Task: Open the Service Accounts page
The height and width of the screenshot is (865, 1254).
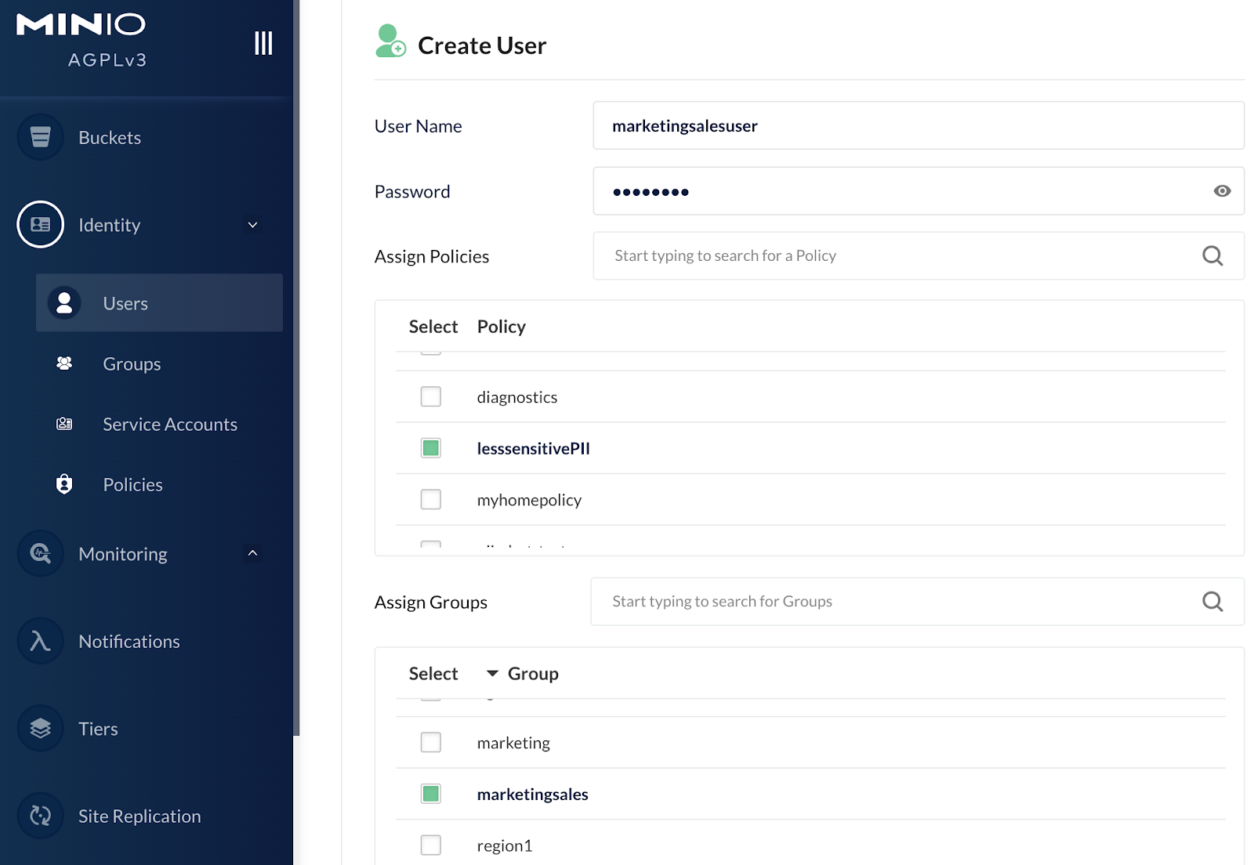Action: (169, 425)
